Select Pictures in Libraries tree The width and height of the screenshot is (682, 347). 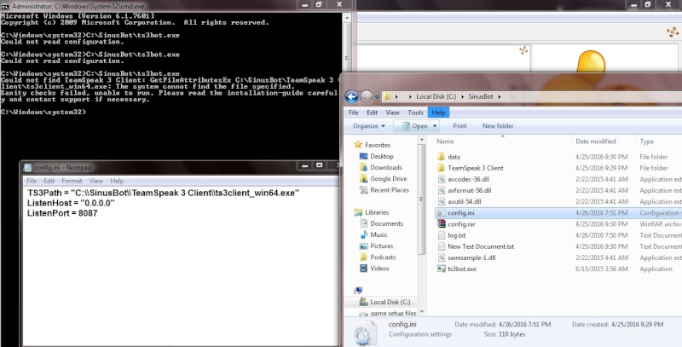pyautogui.click(x=381, y=246)
